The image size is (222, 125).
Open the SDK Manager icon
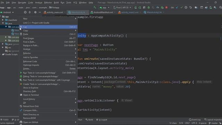(x=215, y=8)
